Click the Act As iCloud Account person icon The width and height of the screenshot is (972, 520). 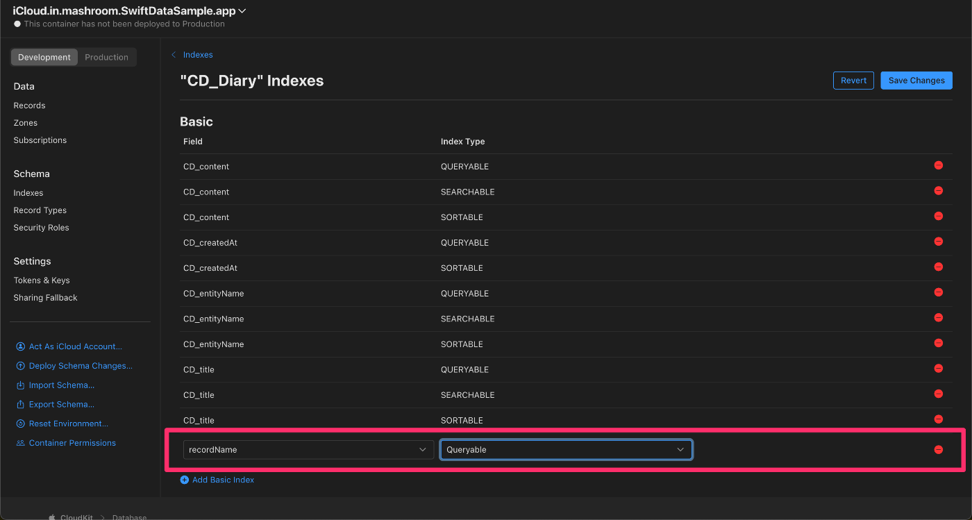click(x=20, y=346)
